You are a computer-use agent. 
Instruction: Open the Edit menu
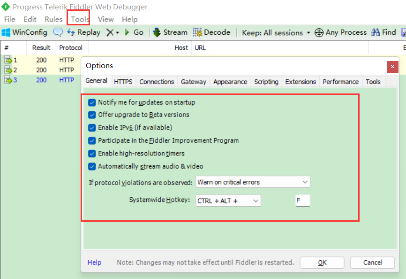(x=30, y=19)
